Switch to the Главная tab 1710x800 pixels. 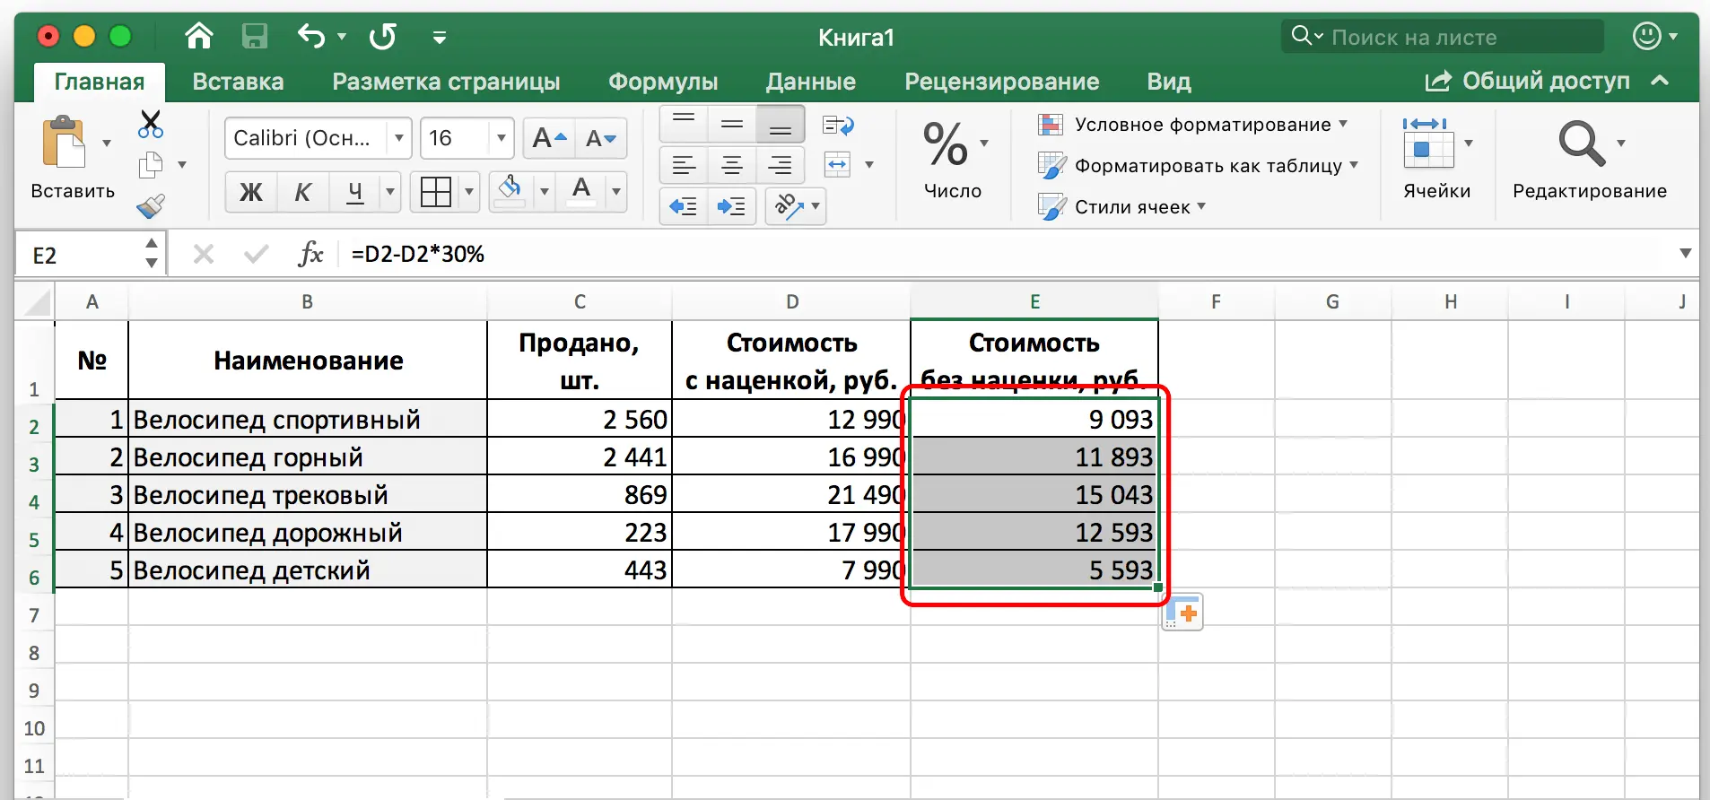(100, 82)
